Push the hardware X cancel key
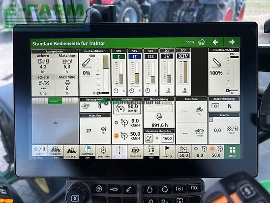The height and width of the screenshot is (203, 270). point(75,198)
